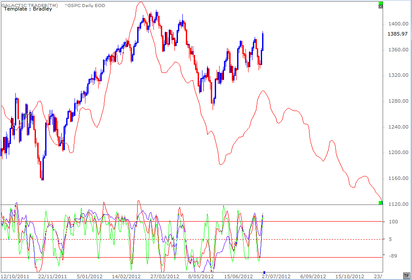412x280 pixels.
Task: Click the green square at the chart's top-right corner
Action: pyautogui.click(x=380, y=3)
